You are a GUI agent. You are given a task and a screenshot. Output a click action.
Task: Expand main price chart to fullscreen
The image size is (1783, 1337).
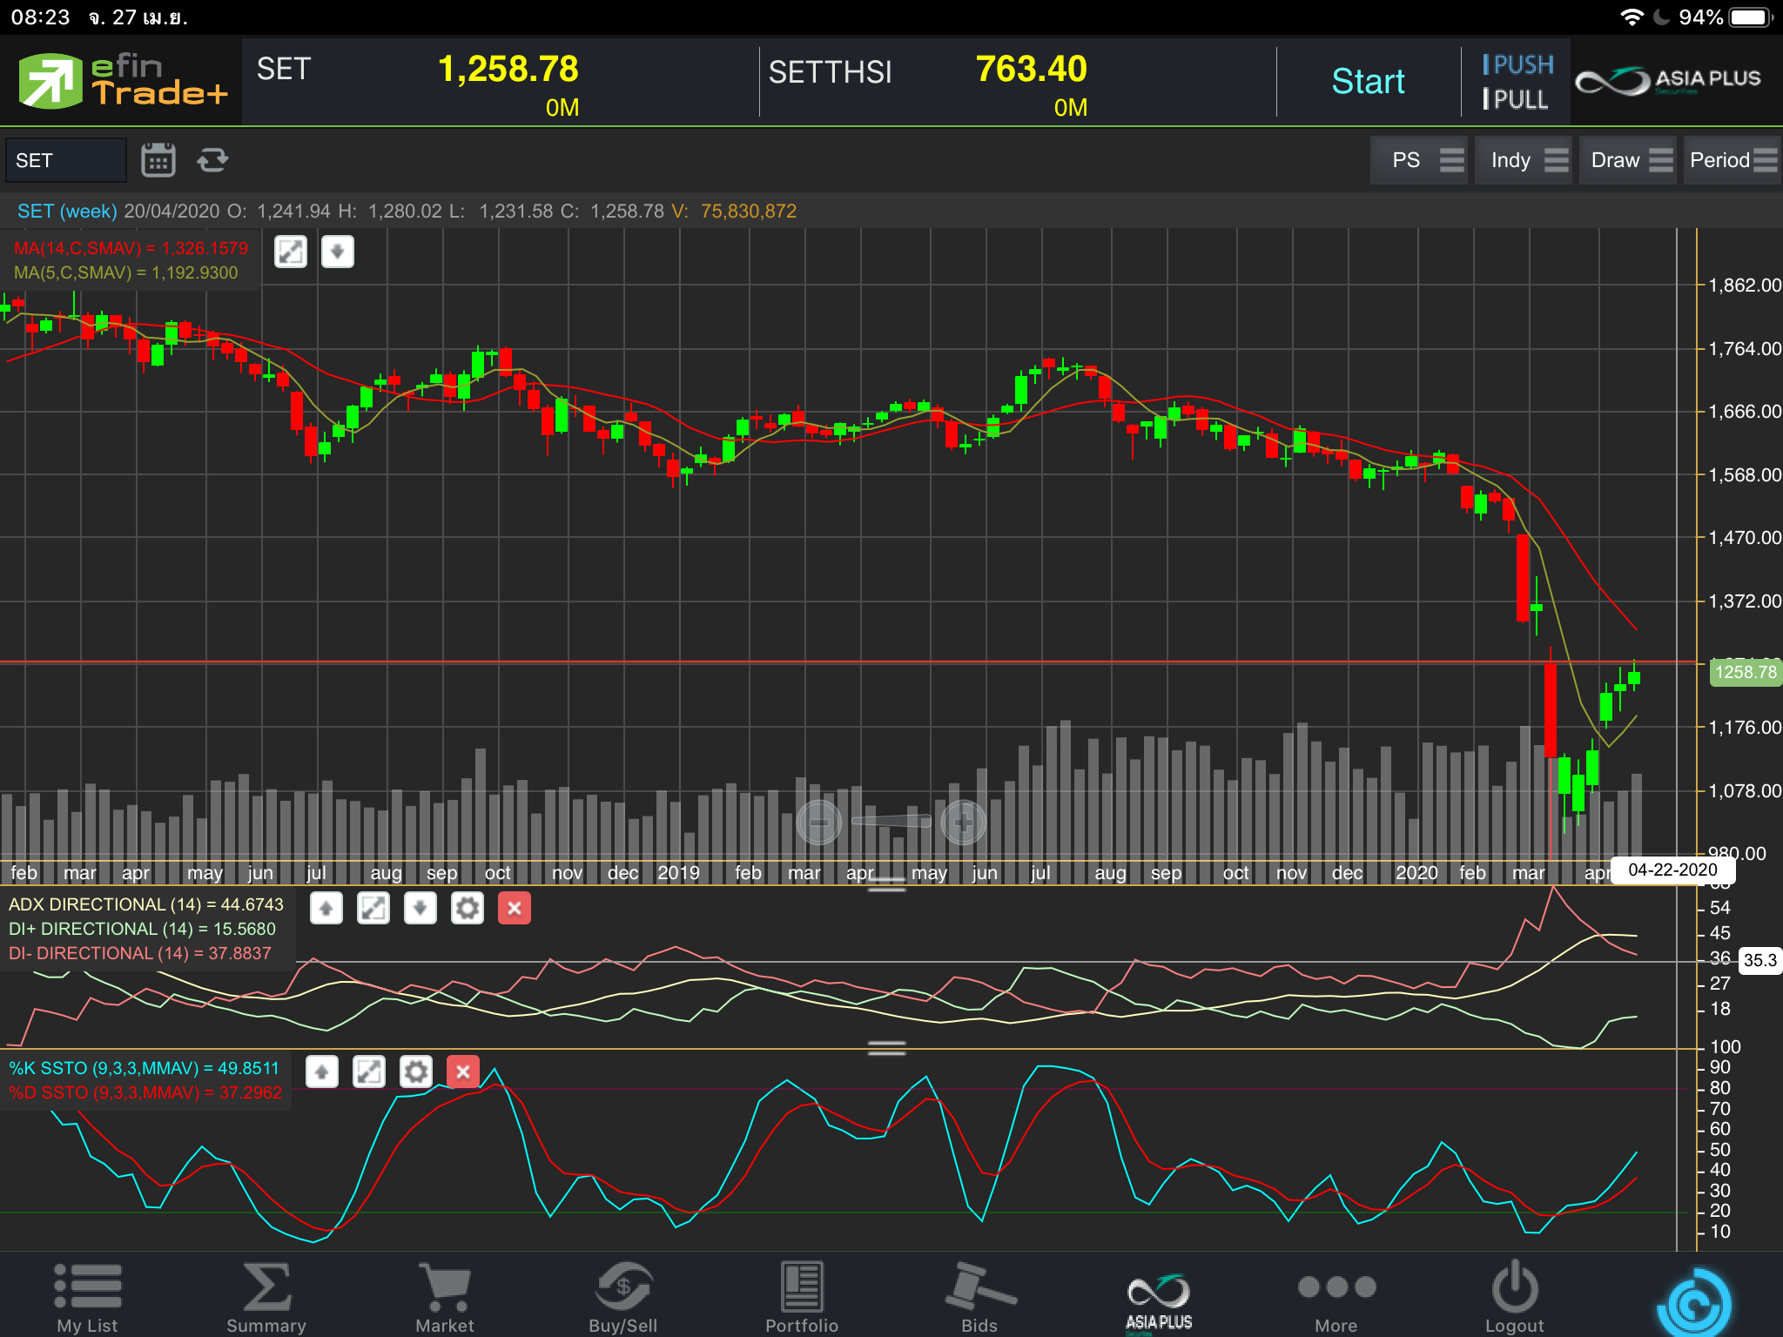pos(291,252)
